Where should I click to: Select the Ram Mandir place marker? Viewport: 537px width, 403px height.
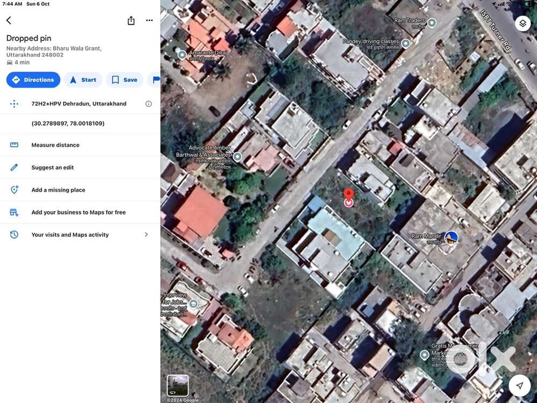pyautogui.click(x=451, y=237)
